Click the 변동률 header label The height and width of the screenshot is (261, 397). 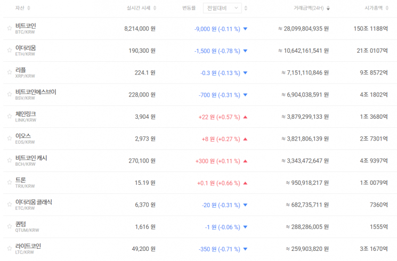click(189, 8)
